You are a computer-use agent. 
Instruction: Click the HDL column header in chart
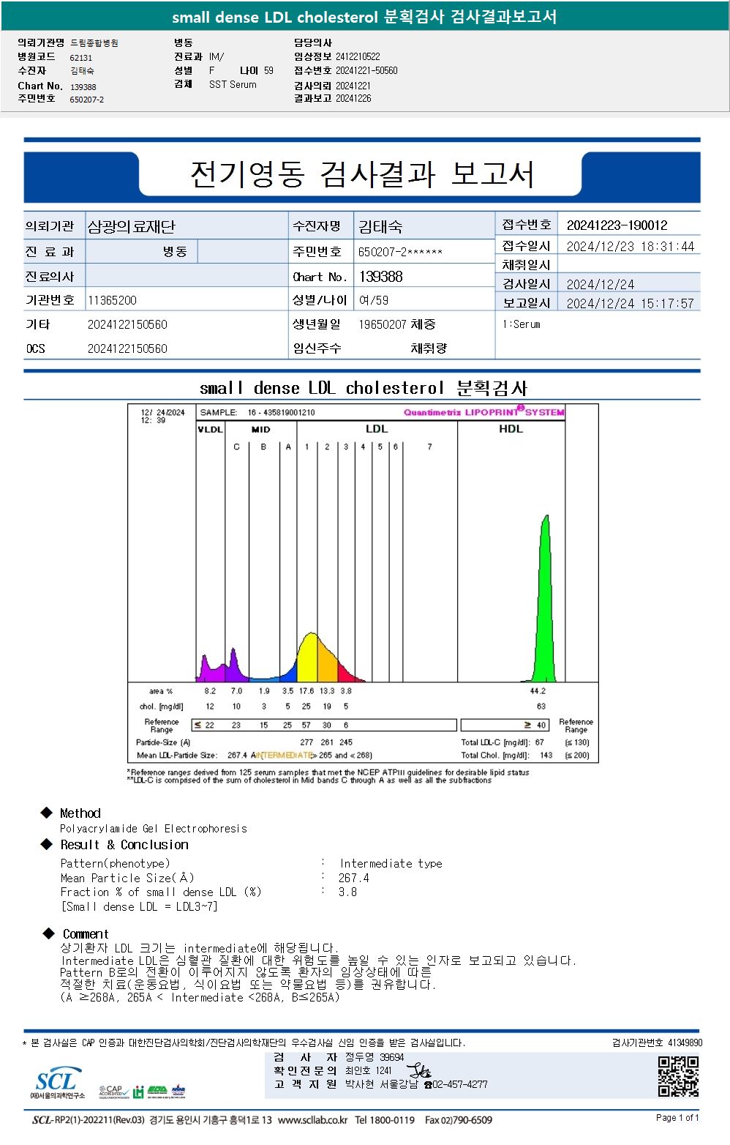(x=511, y=429)
